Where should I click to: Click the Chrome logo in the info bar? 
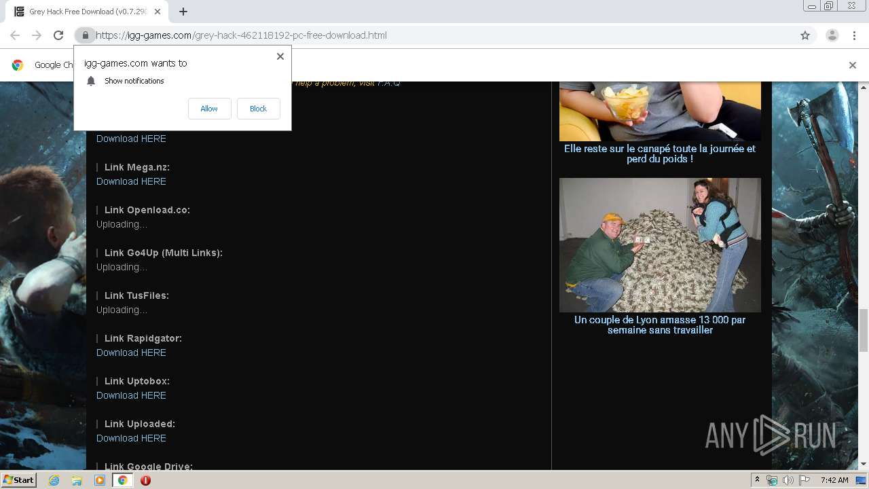(18, 65)
